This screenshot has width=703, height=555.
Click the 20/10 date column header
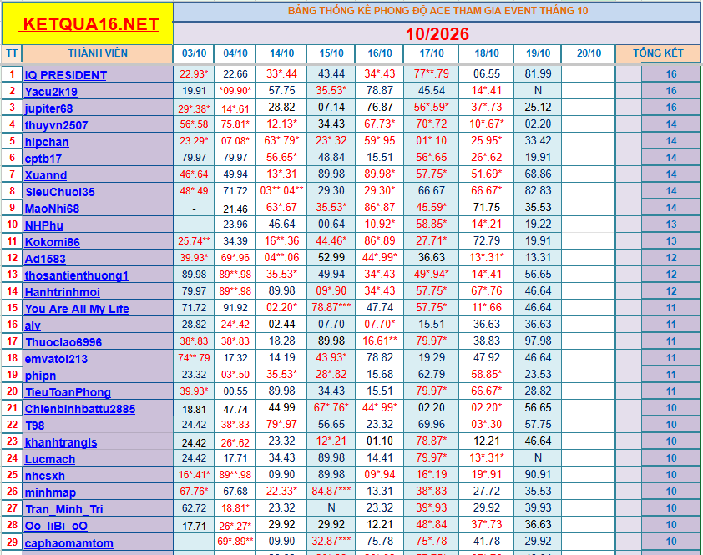coord(589,53)
